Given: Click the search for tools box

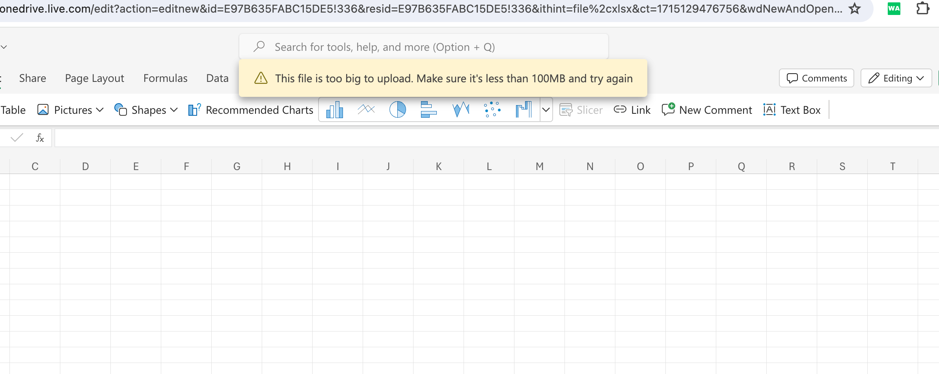Looking at the screenshot, I should [x=424, y=47].
